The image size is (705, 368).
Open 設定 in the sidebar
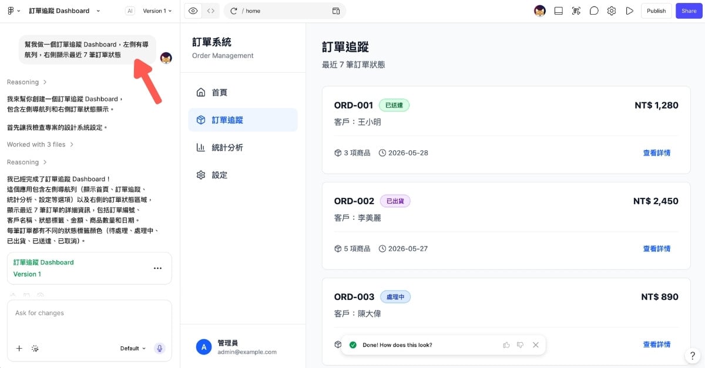[243, 175]
